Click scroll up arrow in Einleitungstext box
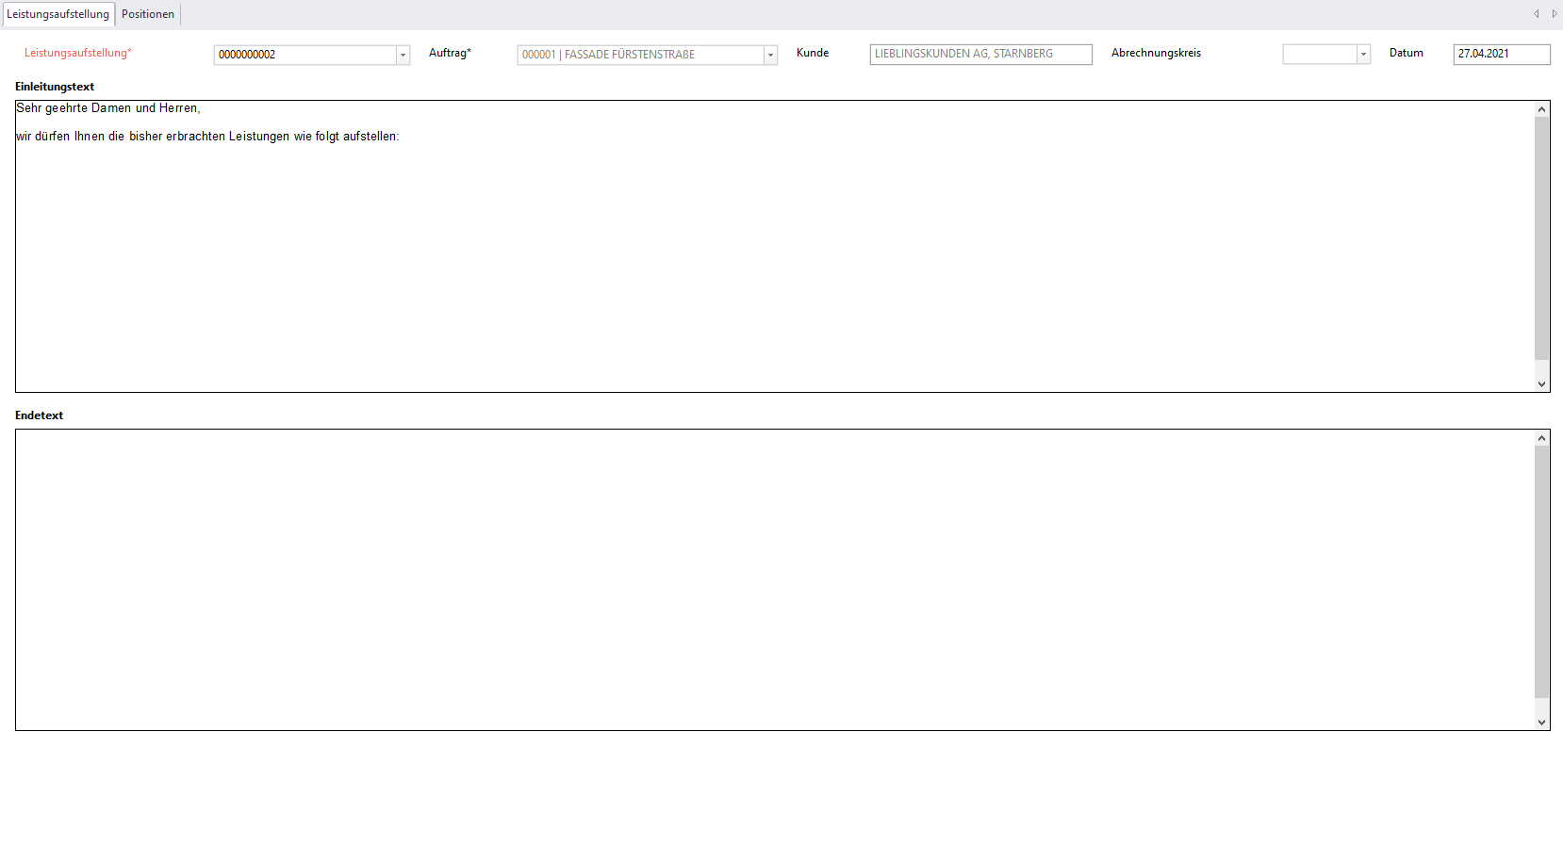This screenshot has height=846, width=1563. [1541, 109]
